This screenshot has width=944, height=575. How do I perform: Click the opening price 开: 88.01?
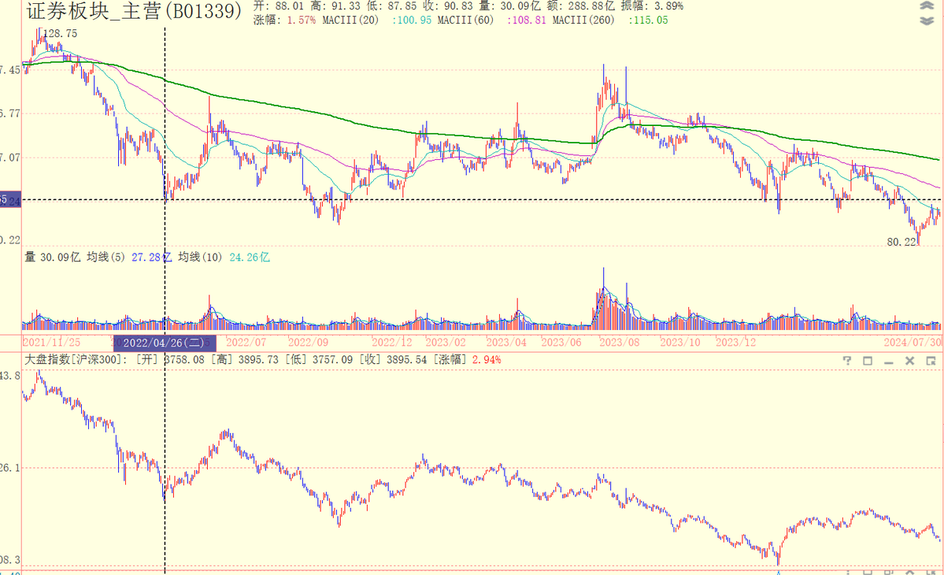(278, 6)
